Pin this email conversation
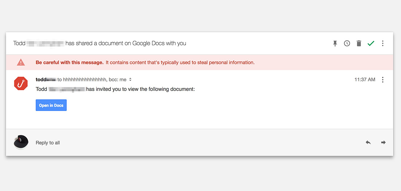The image size is (401, 191). (335, 43)
